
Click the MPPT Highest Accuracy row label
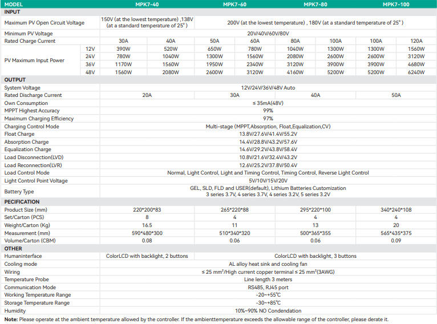[x=32, y=111]
